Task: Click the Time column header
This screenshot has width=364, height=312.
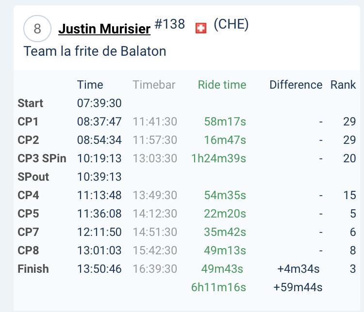Action: click(x=90, y=85)
